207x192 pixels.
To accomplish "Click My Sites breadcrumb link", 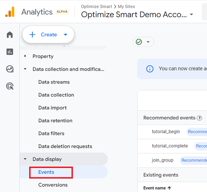I will (x=126, y=7).
